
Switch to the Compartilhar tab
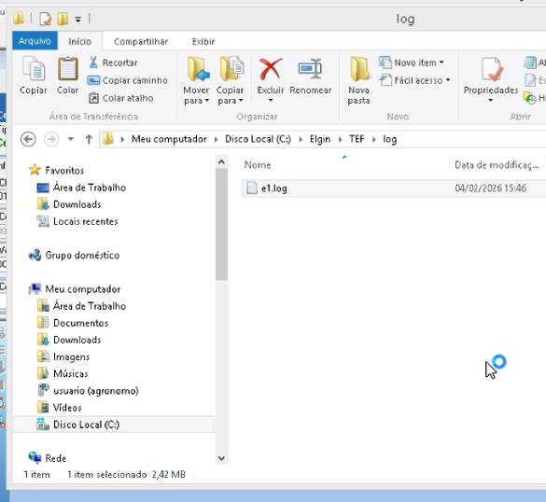tap(141, 41)
